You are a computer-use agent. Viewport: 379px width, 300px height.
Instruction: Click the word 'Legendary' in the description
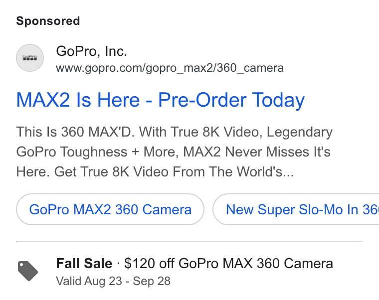[x=300, y=132]
